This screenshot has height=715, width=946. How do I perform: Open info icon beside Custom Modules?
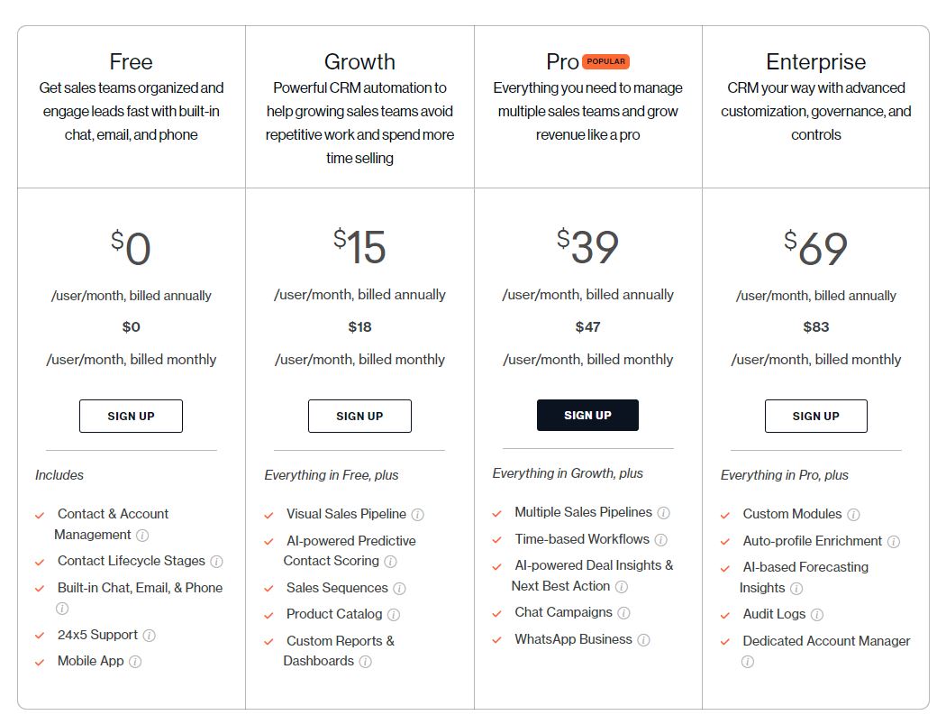(x=853, y=515)
